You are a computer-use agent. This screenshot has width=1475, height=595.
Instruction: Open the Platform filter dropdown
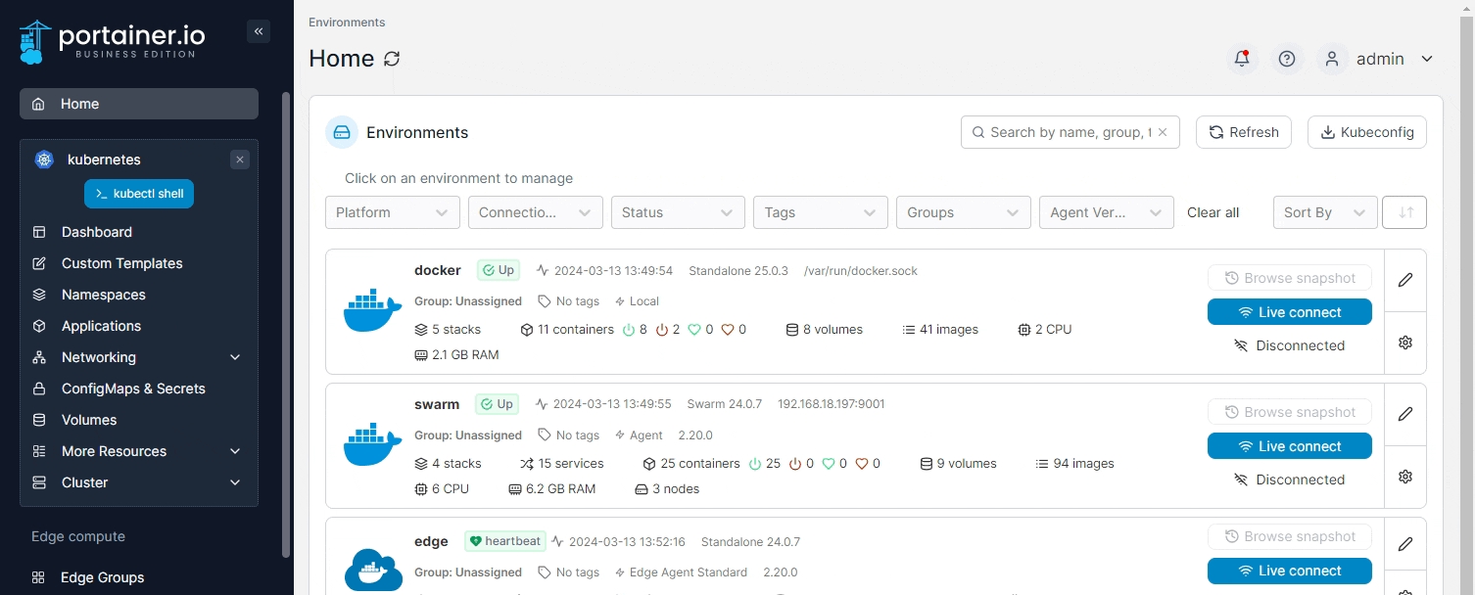(392, 212)
